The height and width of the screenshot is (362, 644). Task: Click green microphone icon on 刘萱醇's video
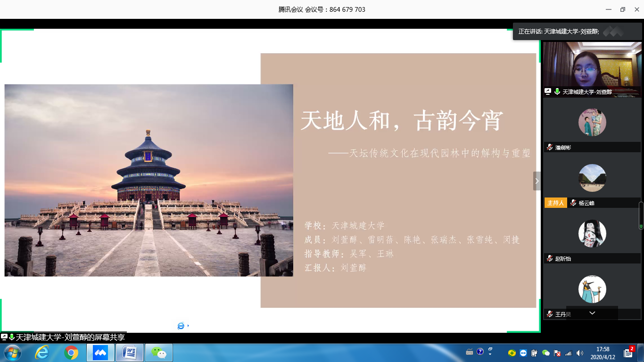tap(557, 92)
